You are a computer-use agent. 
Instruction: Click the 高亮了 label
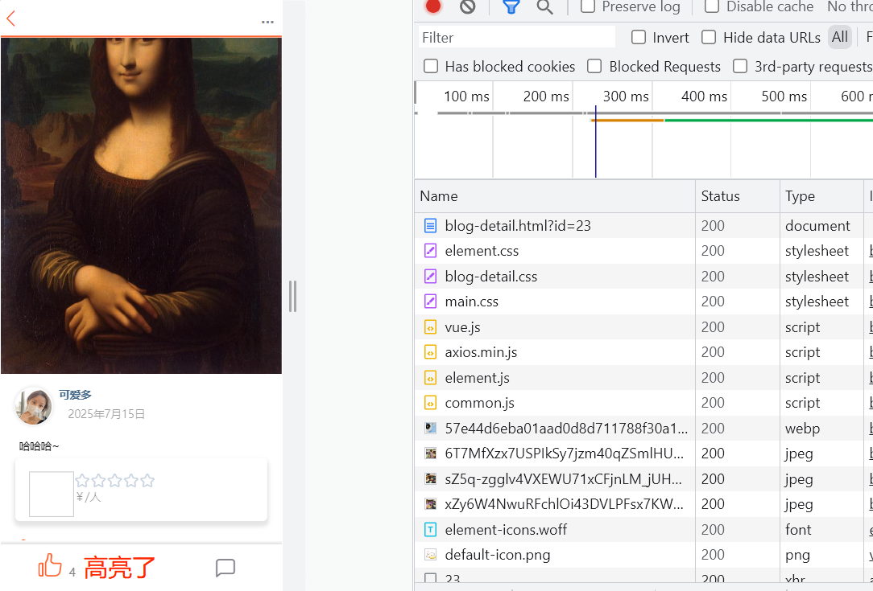tap(119, 568)
